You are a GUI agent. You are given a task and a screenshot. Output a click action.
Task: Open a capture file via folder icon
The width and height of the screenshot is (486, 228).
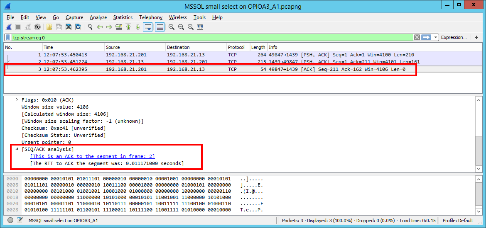(49, 27)
